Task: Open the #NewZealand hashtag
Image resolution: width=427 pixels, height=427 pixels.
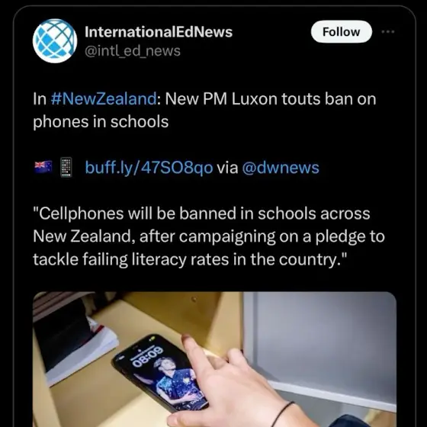Action: 104,98
